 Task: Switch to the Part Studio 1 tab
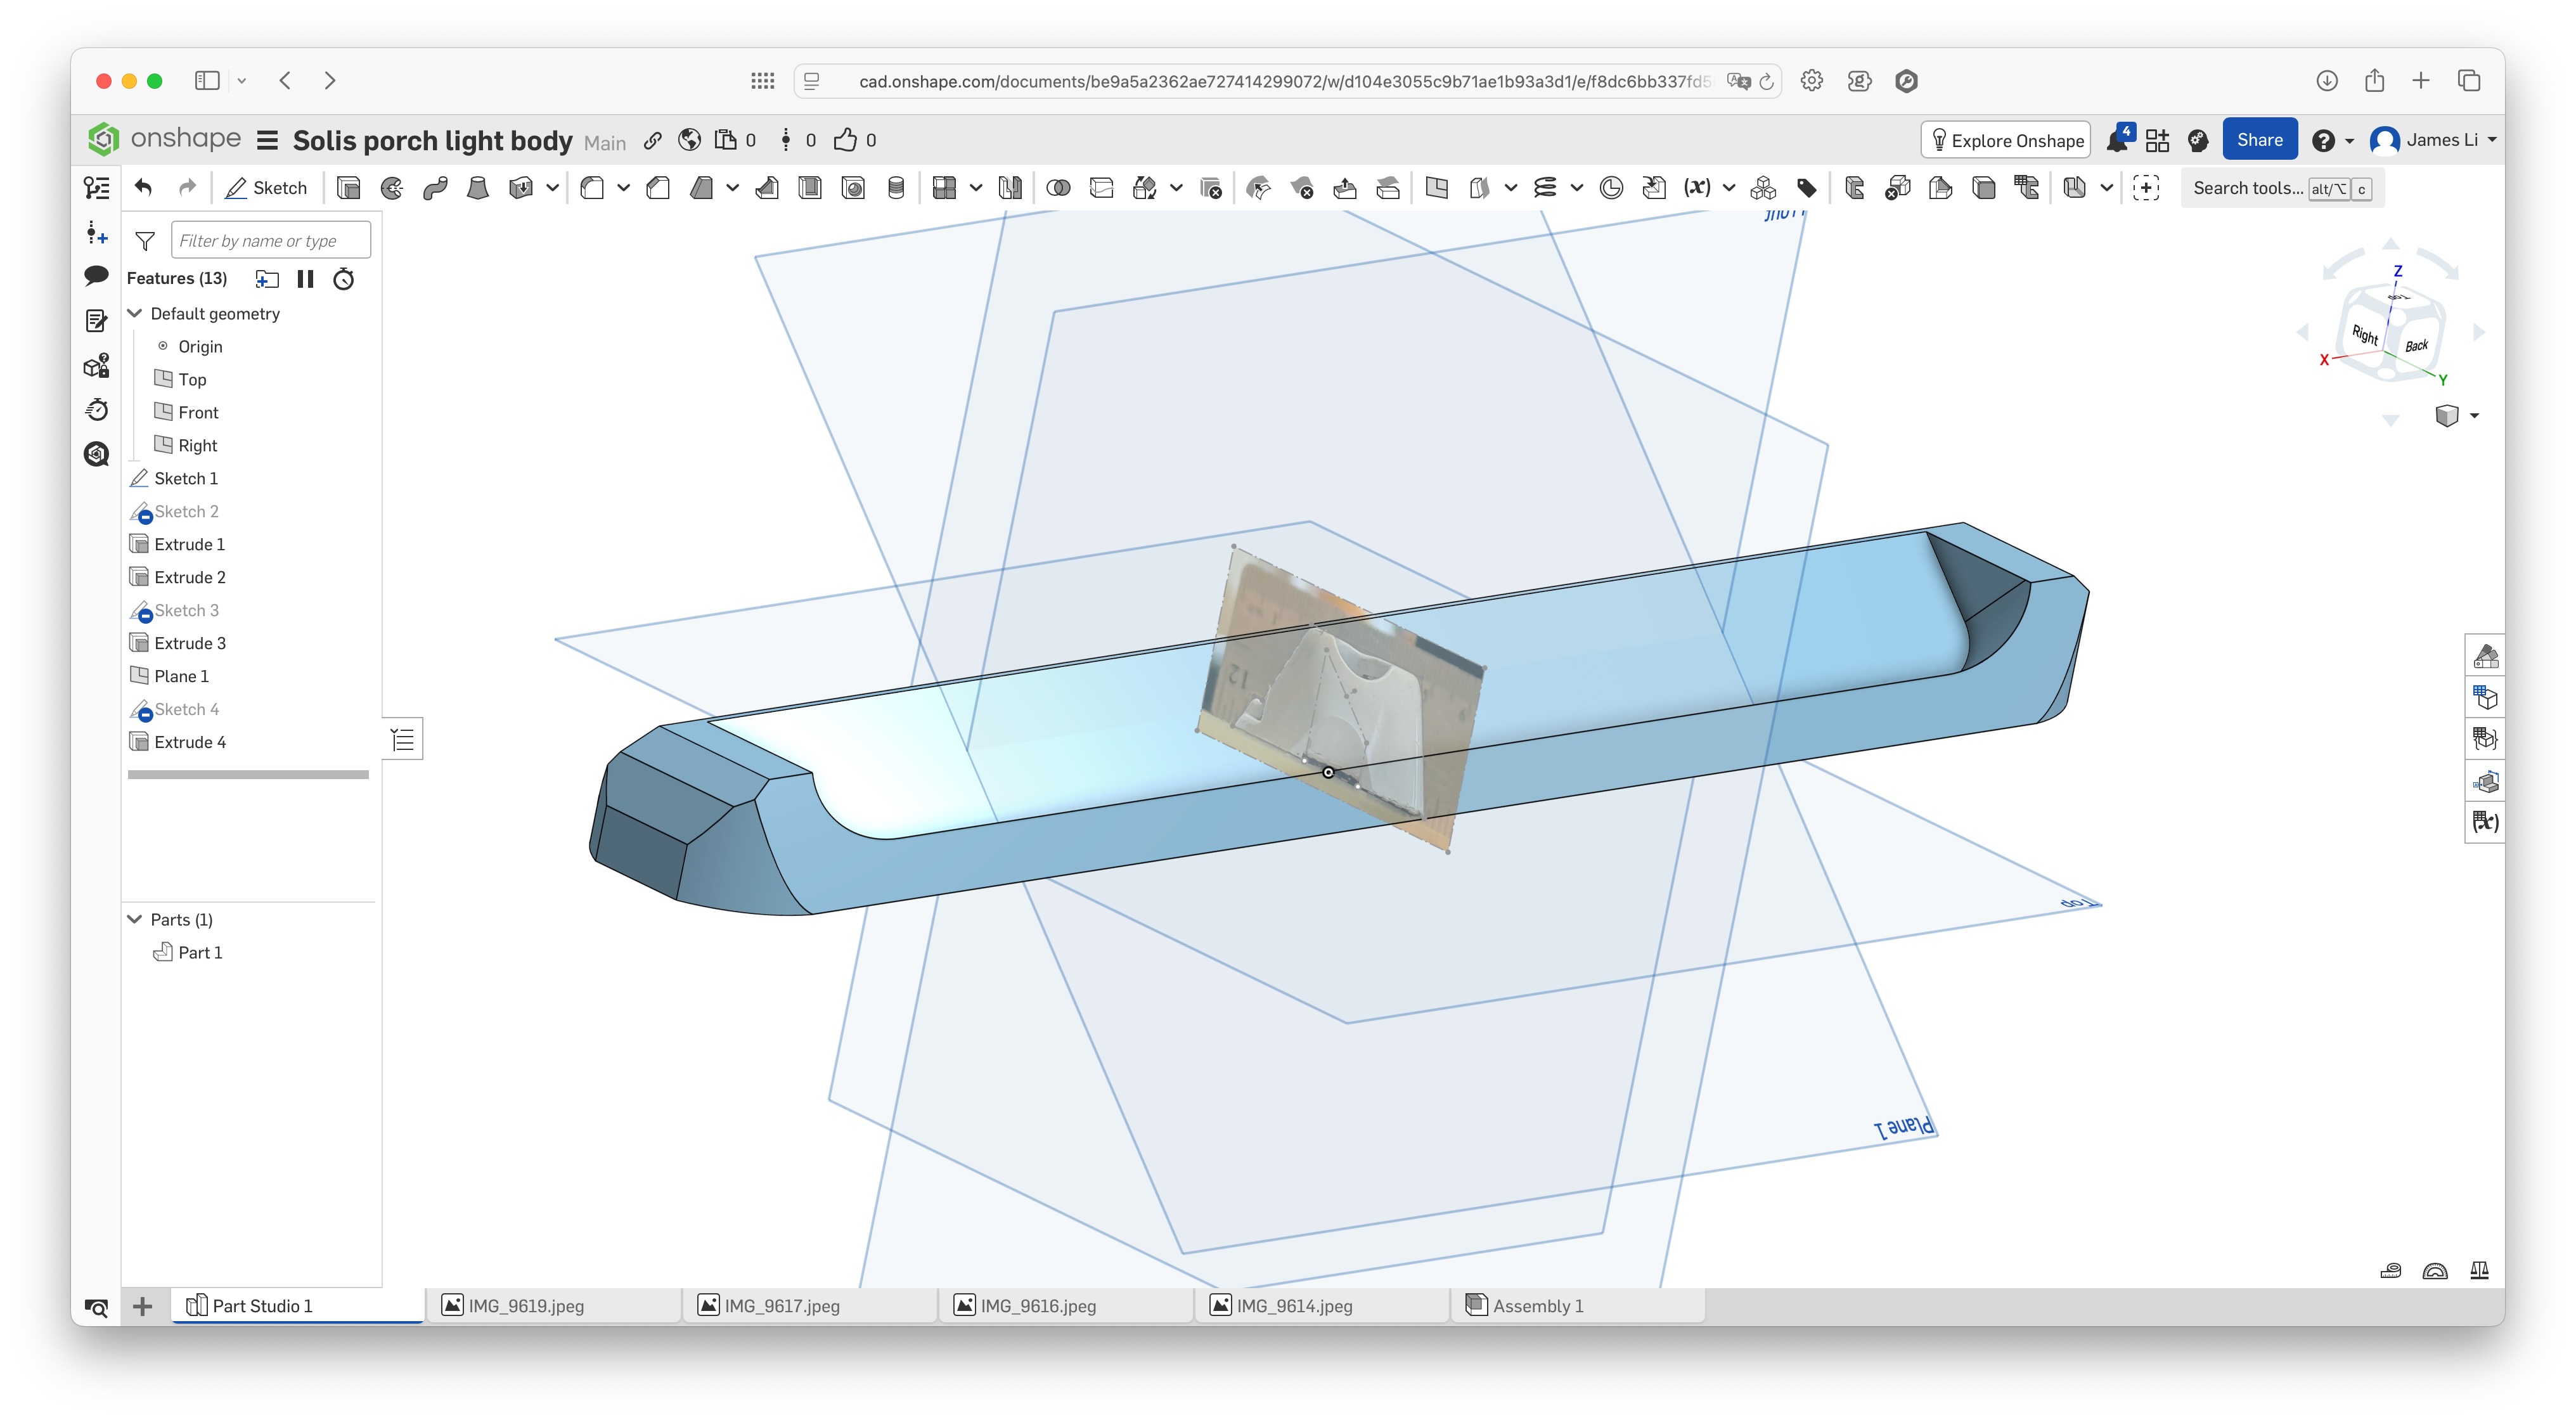(x=298, y=1305)
